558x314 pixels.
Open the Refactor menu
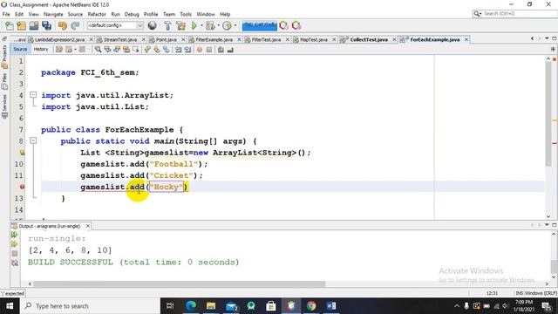tap(97, 14)
